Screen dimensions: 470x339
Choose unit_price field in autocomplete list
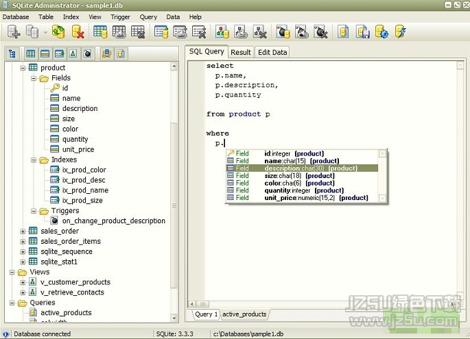302,198
